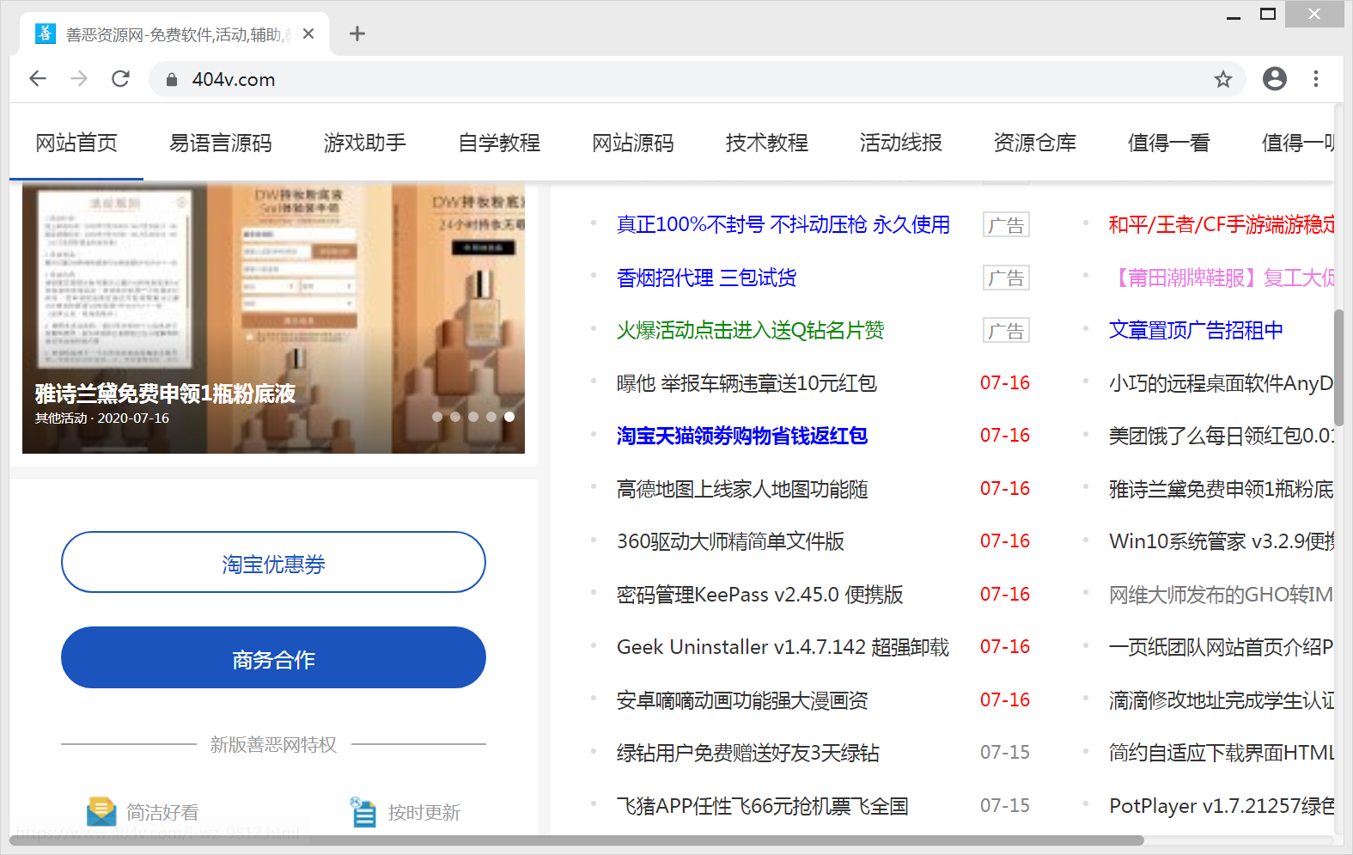Click the 淘宝优惠券 button

click(273, 562)
